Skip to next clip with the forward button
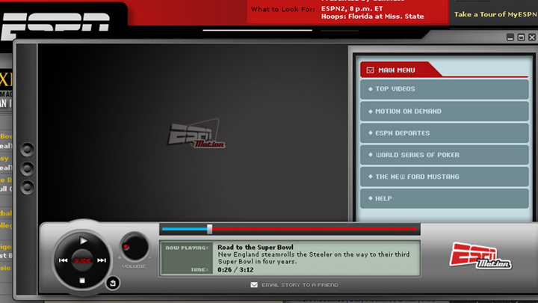Viewport: 538px width, 303px height. click(x=102, y=260)
